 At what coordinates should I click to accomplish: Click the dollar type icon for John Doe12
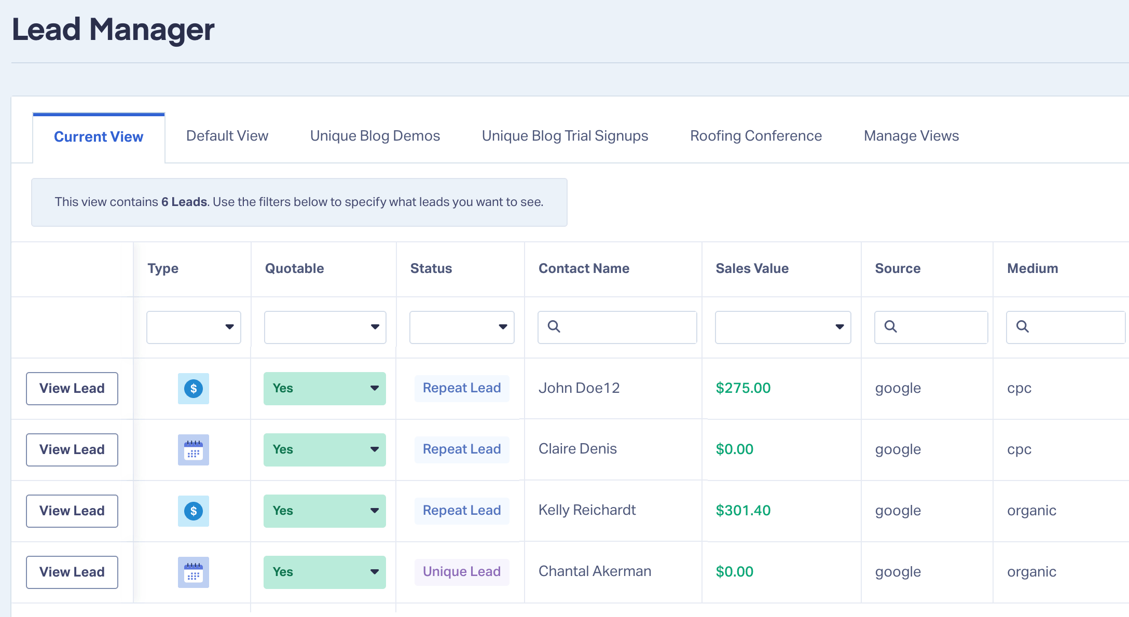point(193,388)
